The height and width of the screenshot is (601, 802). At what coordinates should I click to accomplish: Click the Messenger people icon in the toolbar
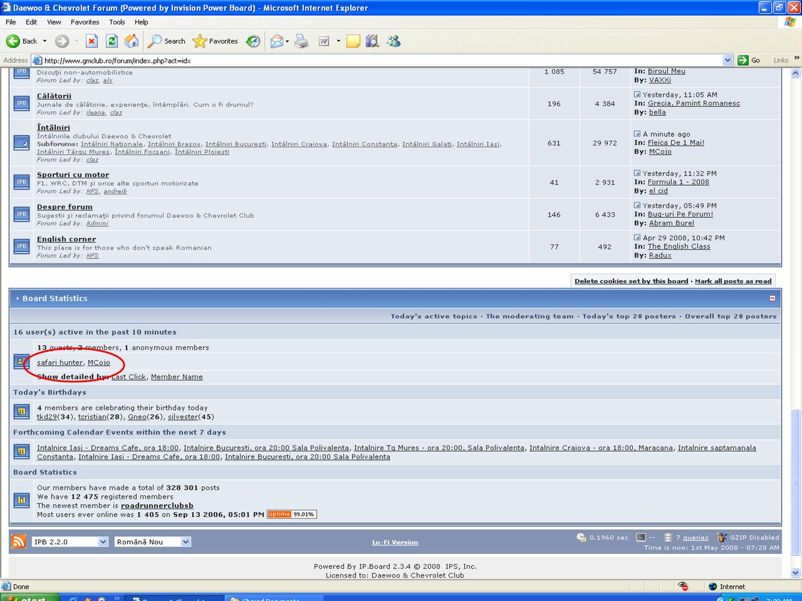click(x=393, y=41)
